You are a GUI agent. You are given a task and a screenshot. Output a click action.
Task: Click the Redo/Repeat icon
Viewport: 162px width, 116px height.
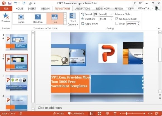[24, 3]
